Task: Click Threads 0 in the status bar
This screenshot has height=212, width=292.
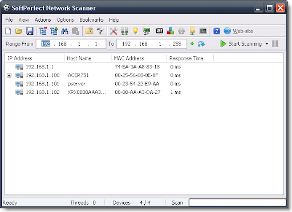Action: [83, 203]
